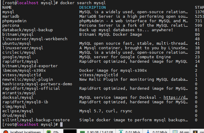Select 'silintl/mysql-backup-restore' image name

click(x=36, y=120)
